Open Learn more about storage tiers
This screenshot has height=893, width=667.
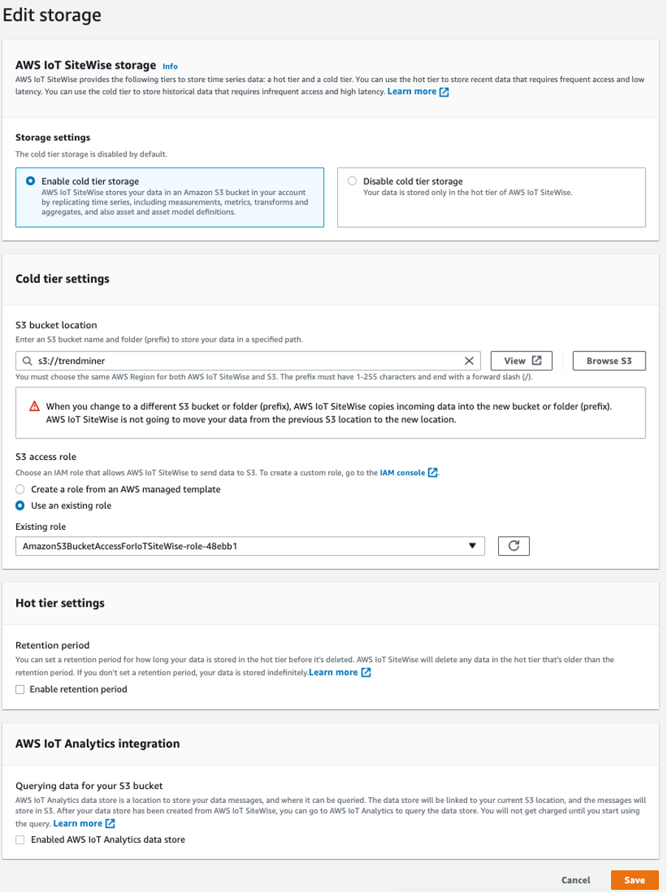coord(412,92)
